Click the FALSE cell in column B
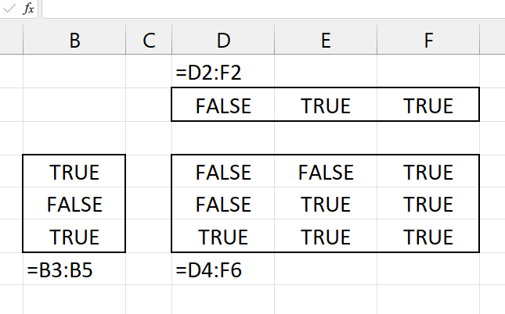 point(74,204)
